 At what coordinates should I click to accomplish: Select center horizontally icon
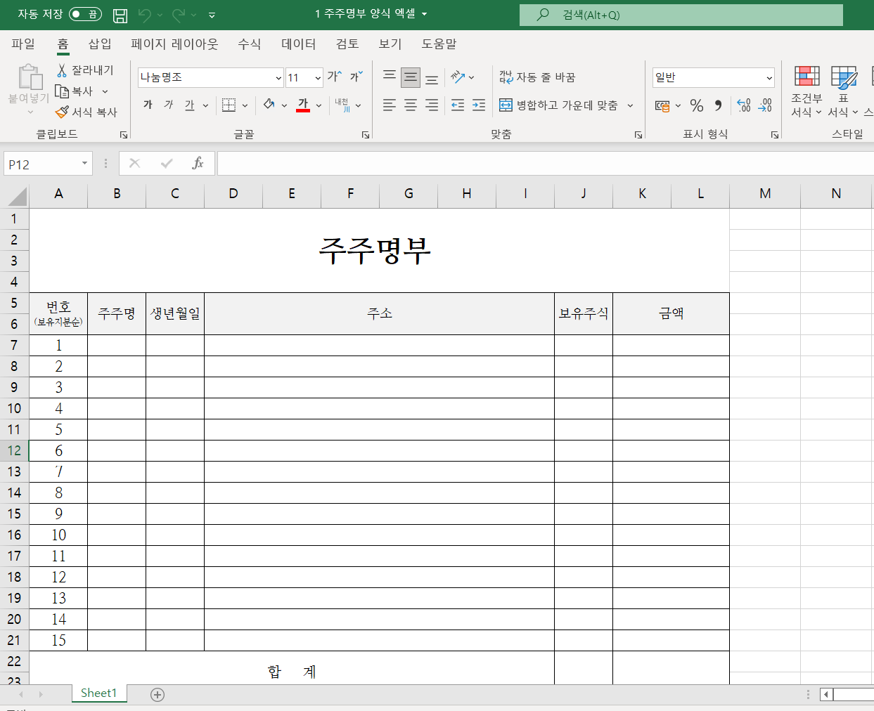click(x=411, y=105)
